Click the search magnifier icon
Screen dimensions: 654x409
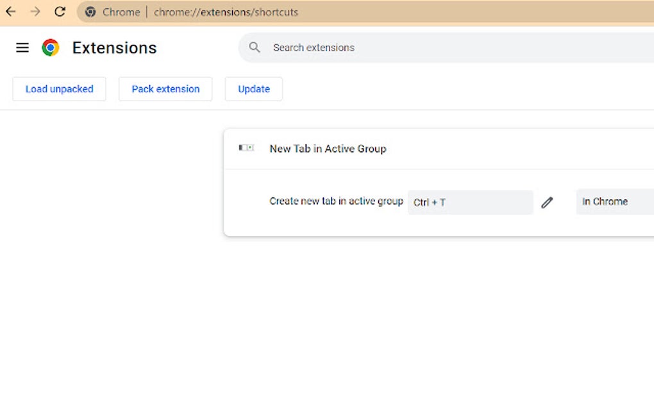click(254, 47)
